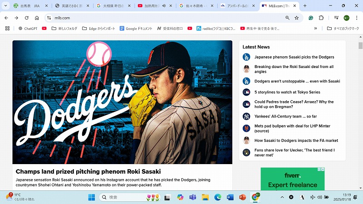Open the Chrome three-dot menu
Screen dimensions: 363x204
(x=357, y=18)
